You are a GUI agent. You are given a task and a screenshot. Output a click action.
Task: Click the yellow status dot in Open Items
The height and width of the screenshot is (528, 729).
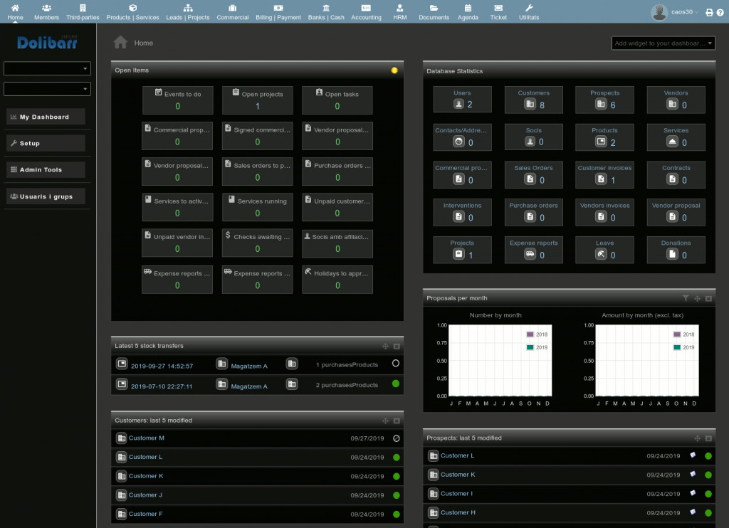tap(394, 70)
